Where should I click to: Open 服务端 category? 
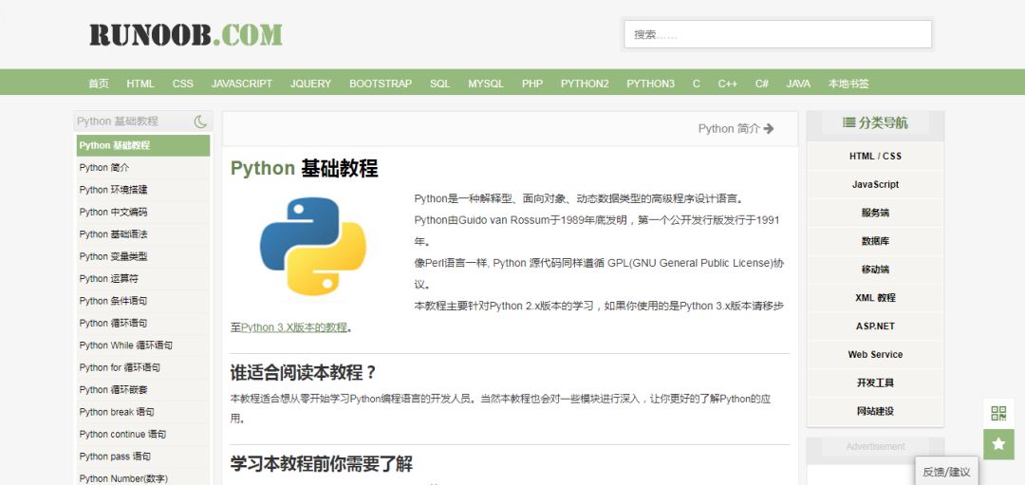point(875,214)
